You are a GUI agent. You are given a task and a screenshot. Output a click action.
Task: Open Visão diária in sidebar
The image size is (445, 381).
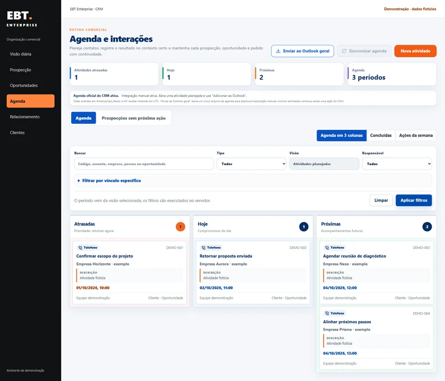(x=31, y=54)
